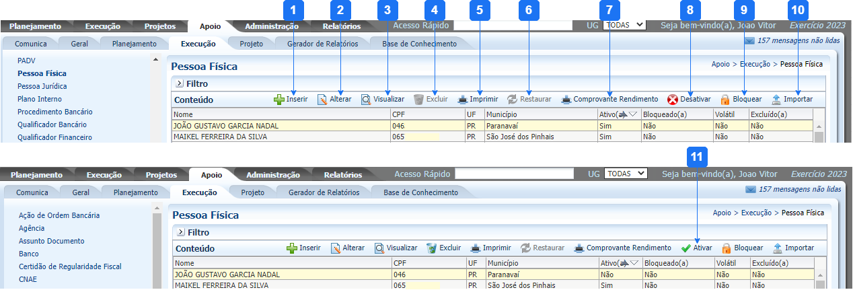This screenshot has height=290, width=853.
Task: Click Visualizar magnifier icon in lower panel
Action: click(379, 248)
